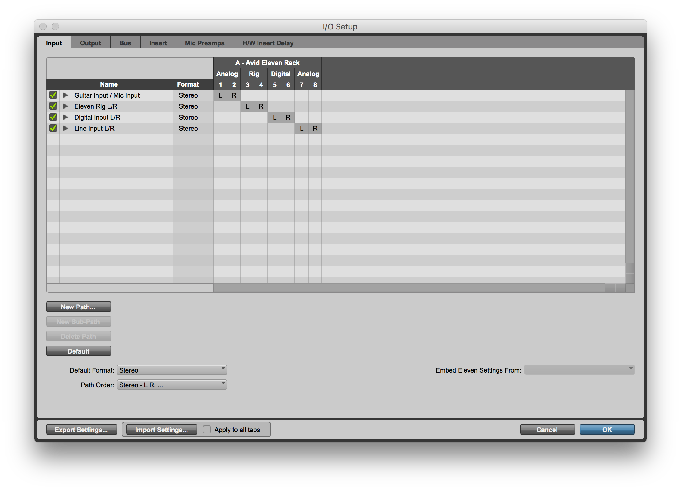The width and height of the screenshot is (681, 491).
Task: Click the New Path button
Action: coord(78,306)
